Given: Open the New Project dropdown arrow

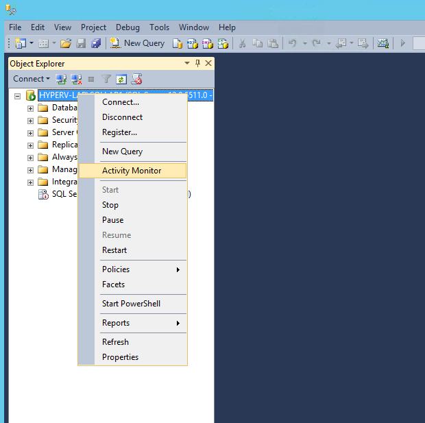Looking at the screenshot, I should (x=32, y=43).
